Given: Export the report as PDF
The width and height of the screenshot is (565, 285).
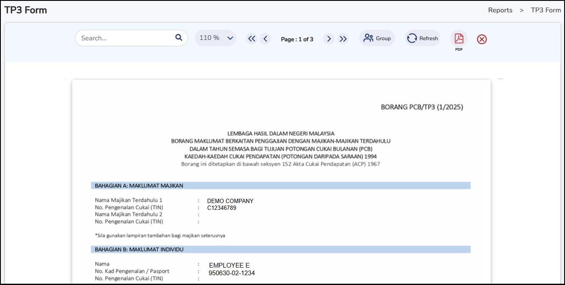Looking at the screenshot, I should [459, 39].
